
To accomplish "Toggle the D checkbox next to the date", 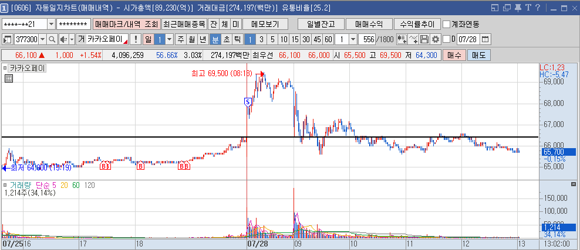I will [x=447, y=39].
